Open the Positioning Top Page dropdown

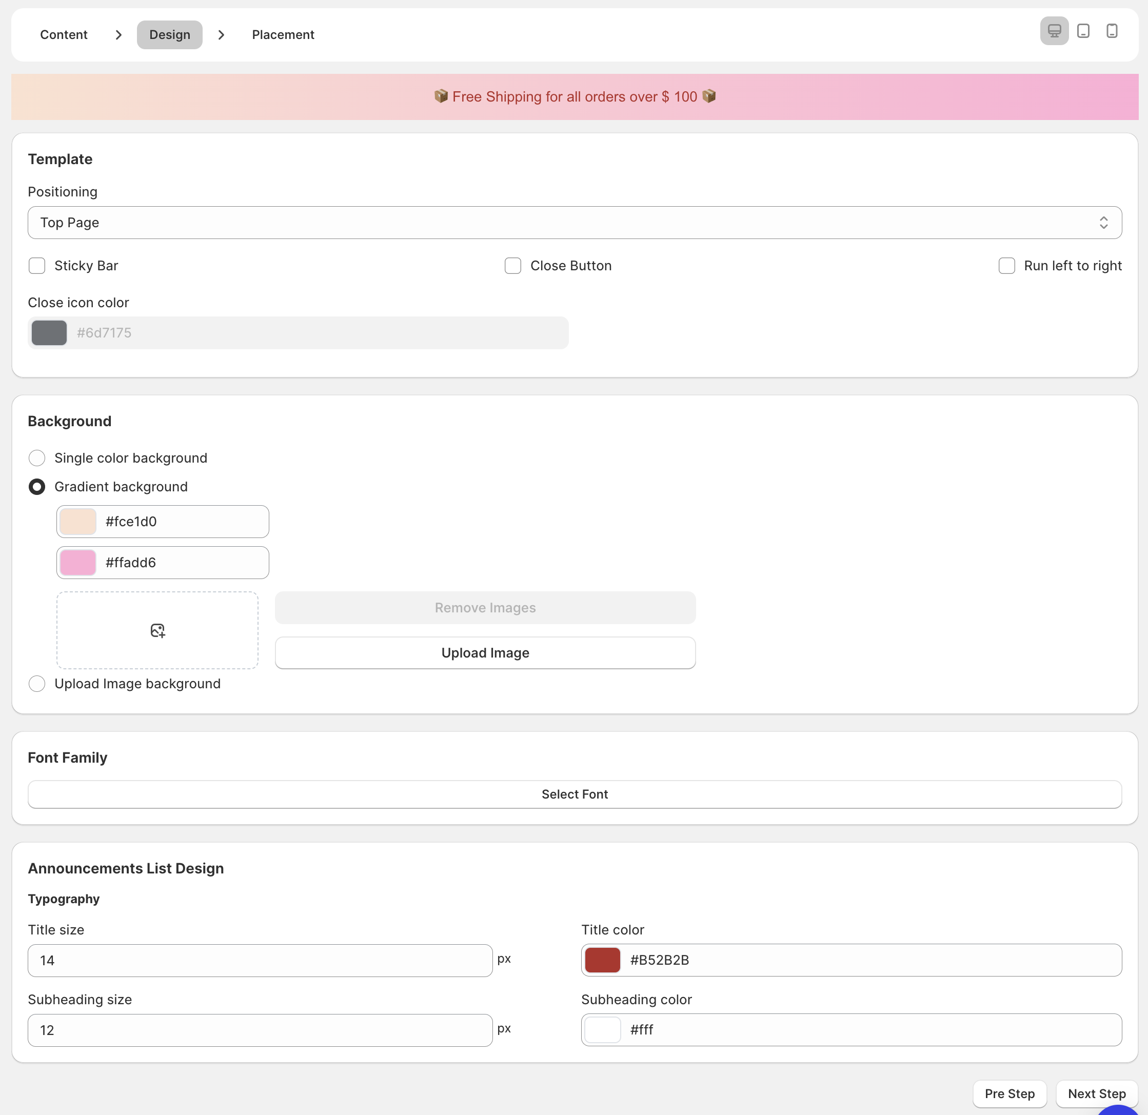(574, 223)
